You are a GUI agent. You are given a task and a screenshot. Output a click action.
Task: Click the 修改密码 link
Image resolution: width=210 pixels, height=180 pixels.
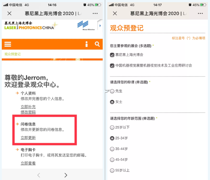click(x=28, y=112)
